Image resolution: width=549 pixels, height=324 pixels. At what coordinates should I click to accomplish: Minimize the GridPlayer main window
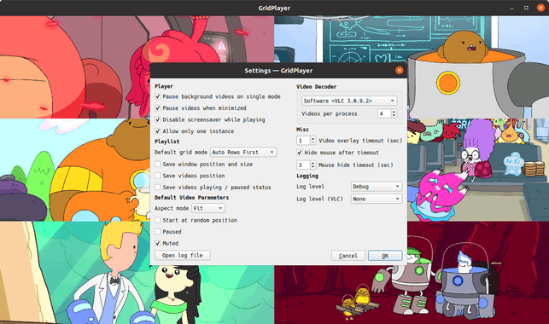click(x=512, y=8)
